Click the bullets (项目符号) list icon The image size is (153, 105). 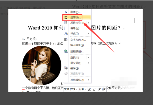66,23
